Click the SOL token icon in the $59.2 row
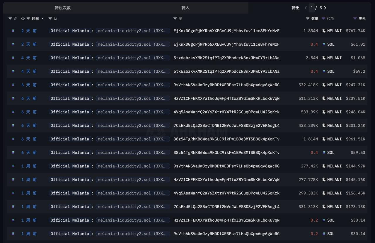 [x=324, y=71]
